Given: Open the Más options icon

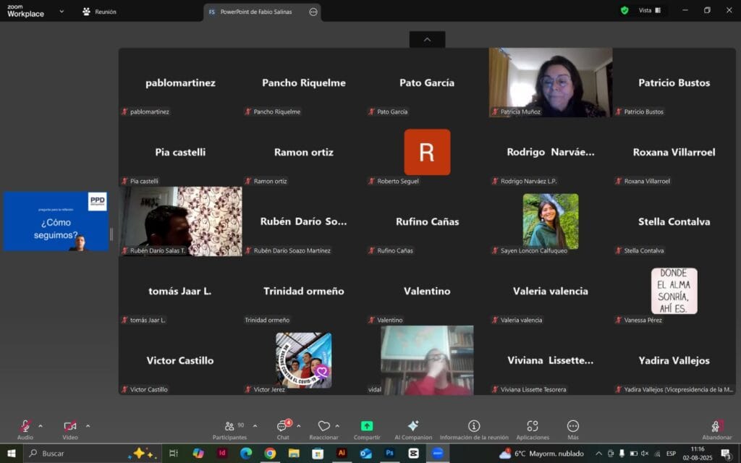Looking at the screenshot, I should [573, 426].
